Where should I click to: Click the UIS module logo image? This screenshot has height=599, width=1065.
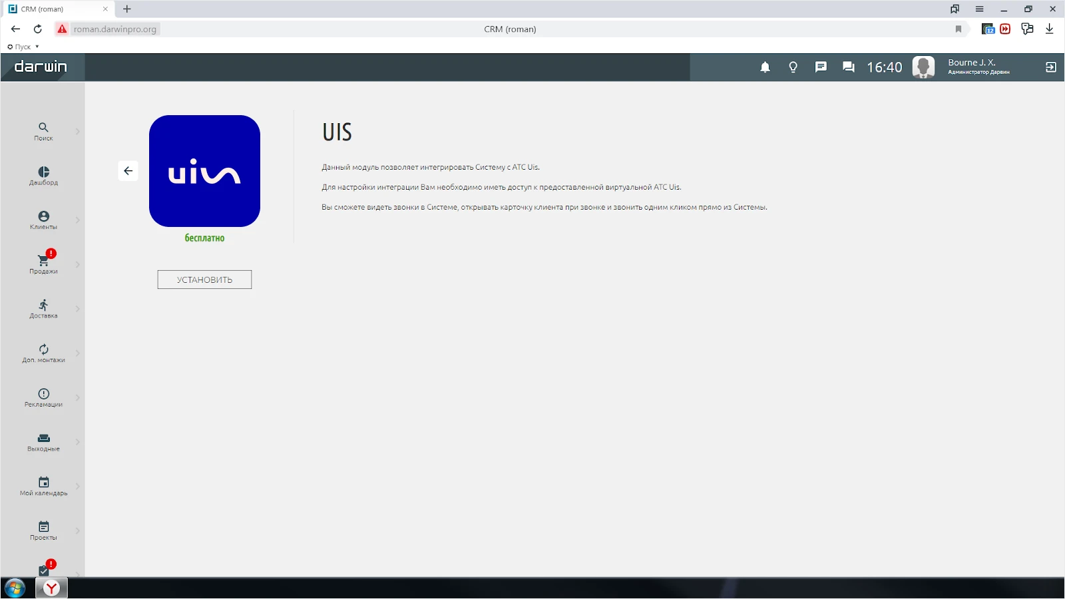point(204,171)
